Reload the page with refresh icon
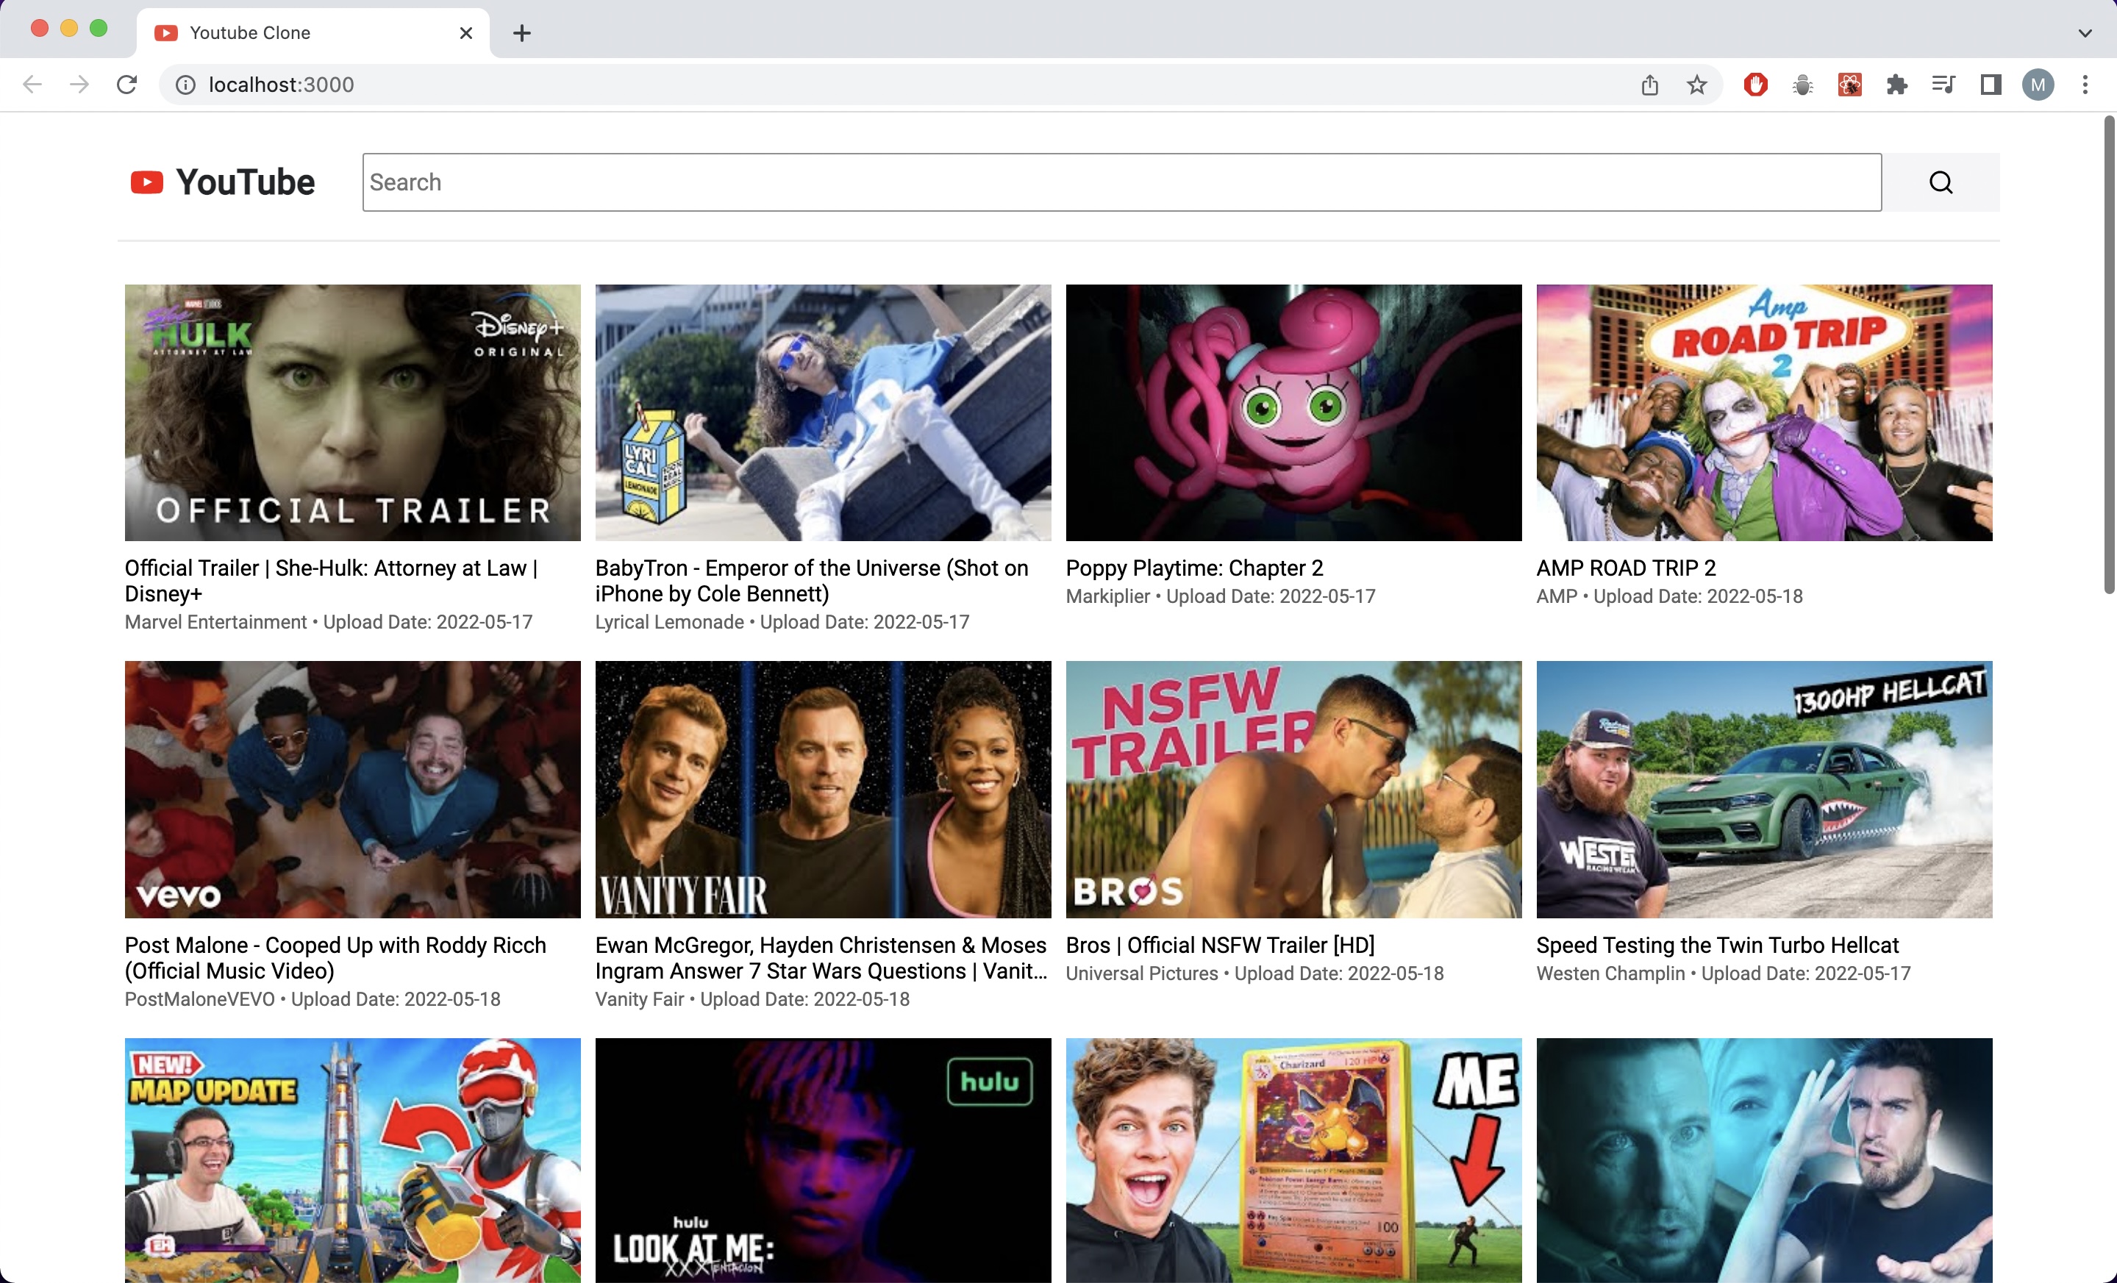The image size is (2117, 1283). pyautogui.click(x=127, y=85)
